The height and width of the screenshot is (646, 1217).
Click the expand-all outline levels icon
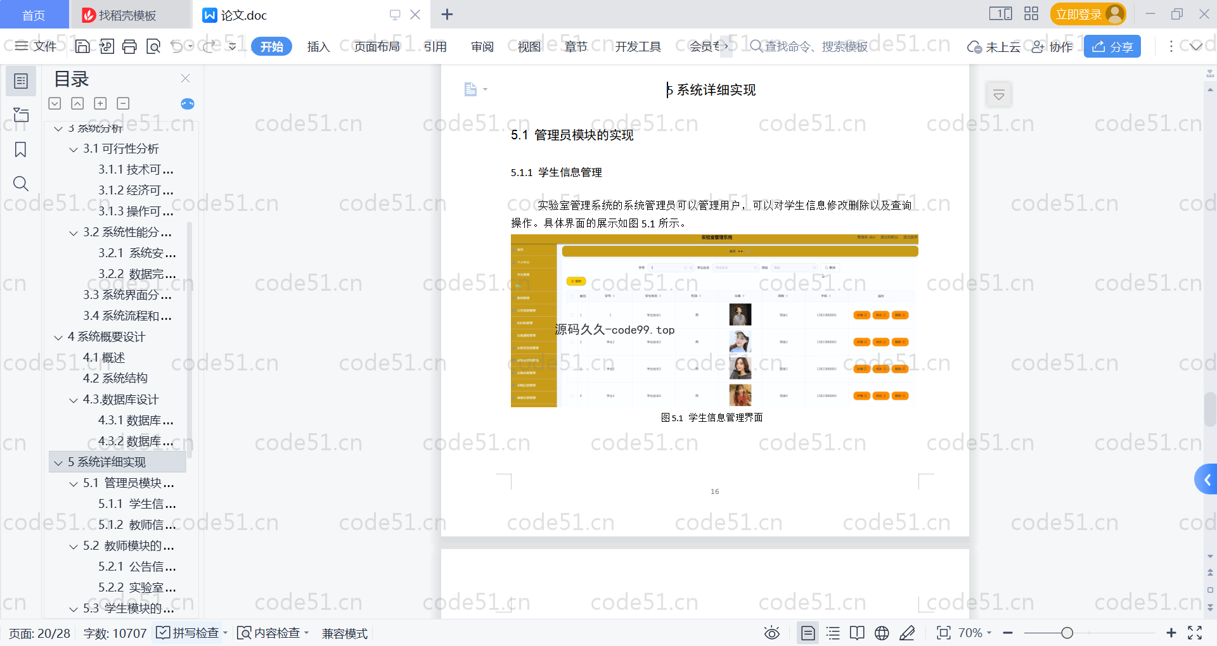pyautogui.click(x=55, y=103)
